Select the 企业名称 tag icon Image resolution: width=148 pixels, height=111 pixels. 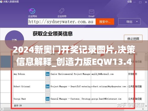point(62,11)
